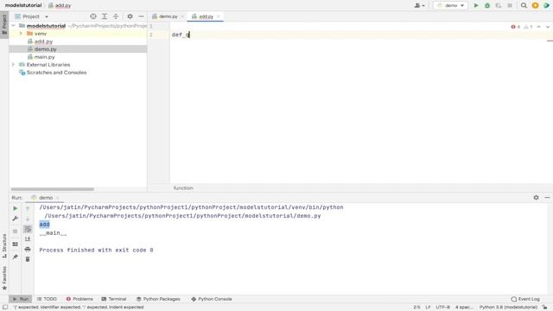Screen dimensions: 553x311
Task: Pin the Run tab
Action: pyautogui.click(x=16, y=257)
